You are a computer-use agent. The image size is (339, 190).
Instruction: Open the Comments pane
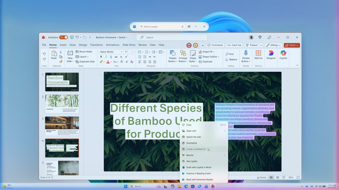click(215, 45)
